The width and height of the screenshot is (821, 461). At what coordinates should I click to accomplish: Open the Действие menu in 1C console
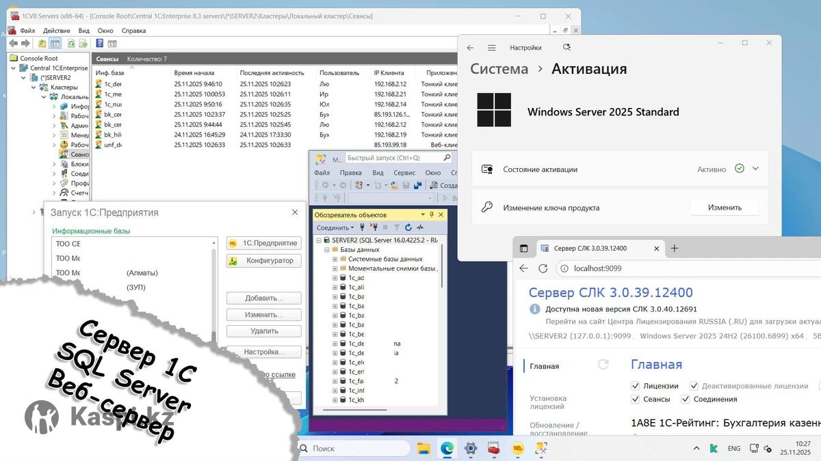pos(56,31)
